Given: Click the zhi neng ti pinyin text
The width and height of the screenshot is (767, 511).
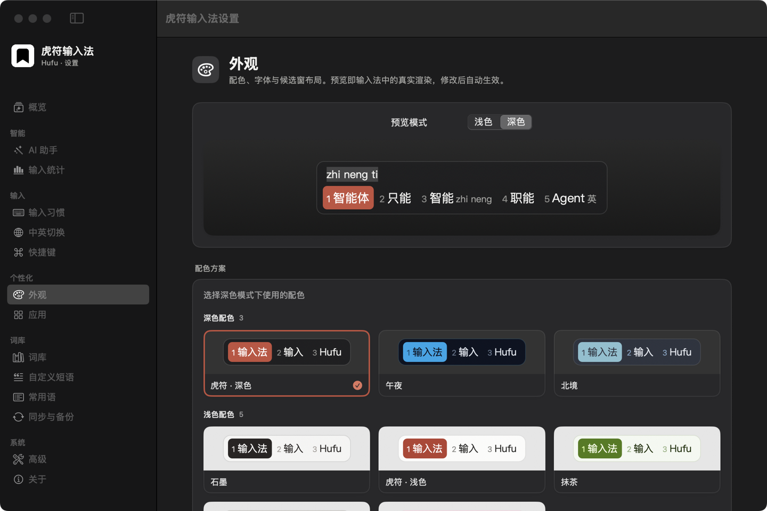Looking at the screenshot, I should pyautogui.click(x=352, y=174).
